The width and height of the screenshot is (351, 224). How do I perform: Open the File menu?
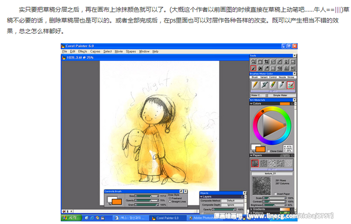(65, 52)
